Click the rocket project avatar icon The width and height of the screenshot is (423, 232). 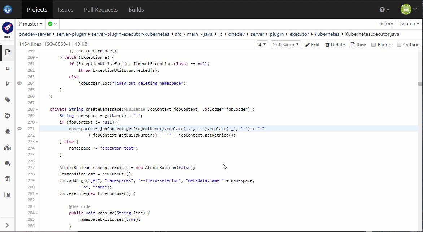(x=8, y=27)
